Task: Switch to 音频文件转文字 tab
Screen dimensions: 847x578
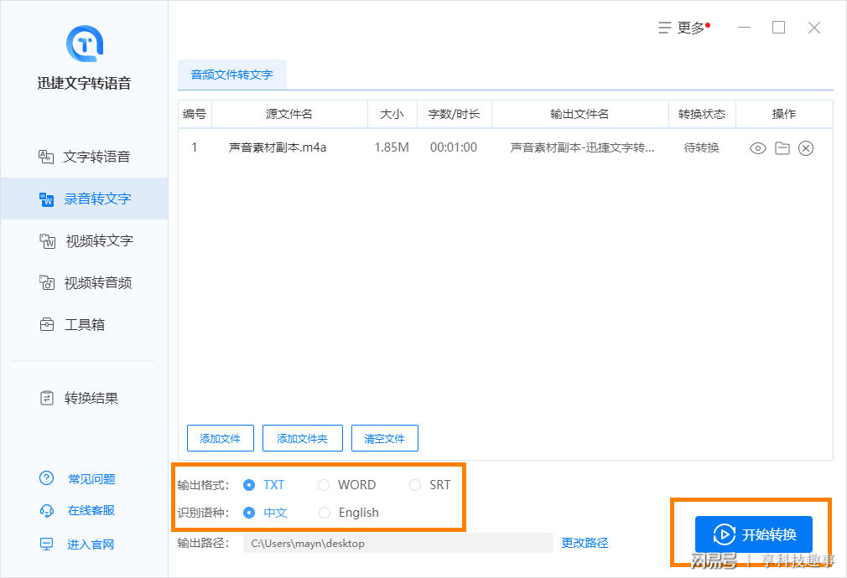Action: [231, 75]
